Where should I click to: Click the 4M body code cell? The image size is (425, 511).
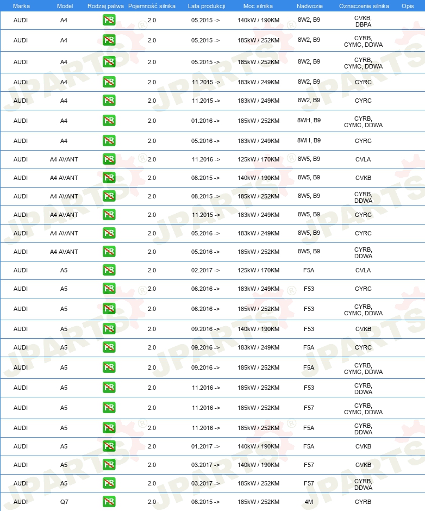pos(309,502)
